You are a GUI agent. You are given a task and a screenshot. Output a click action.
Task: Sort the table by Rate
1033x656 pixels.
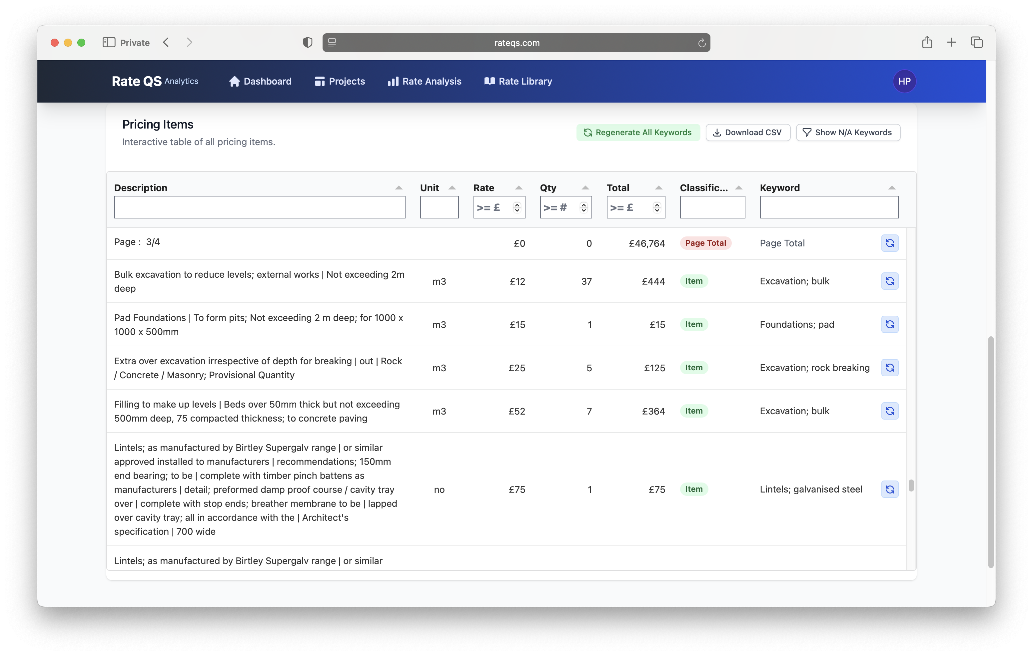pos(518,188)
